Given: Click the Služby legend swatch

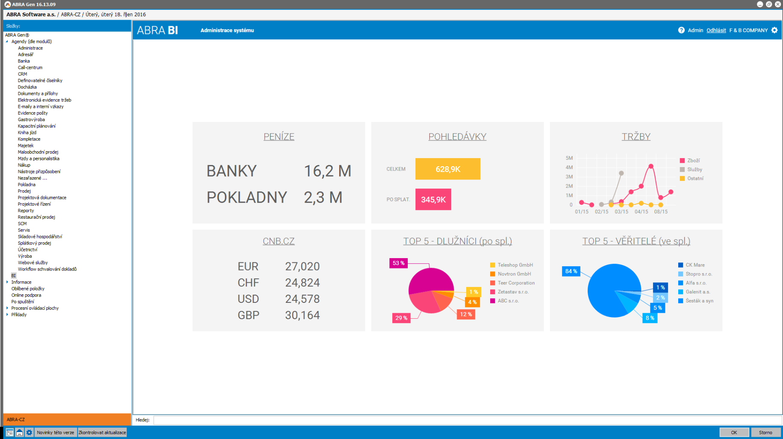Looking at the screenshot, I should (x=682, y=170).
